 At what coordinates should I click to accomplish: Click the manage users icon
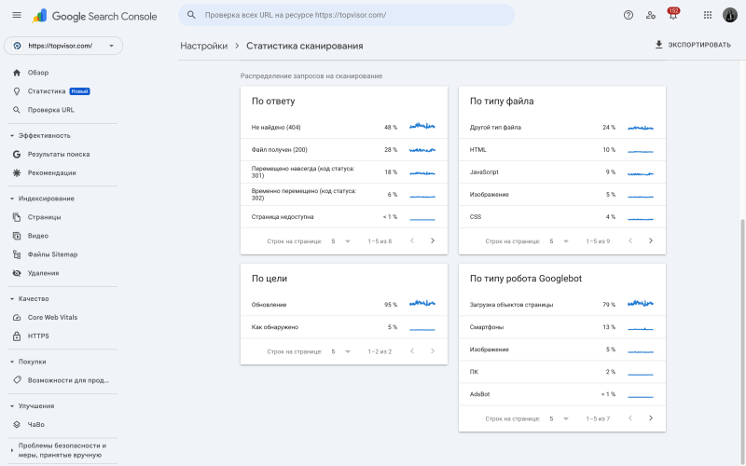tap(650, 15)
